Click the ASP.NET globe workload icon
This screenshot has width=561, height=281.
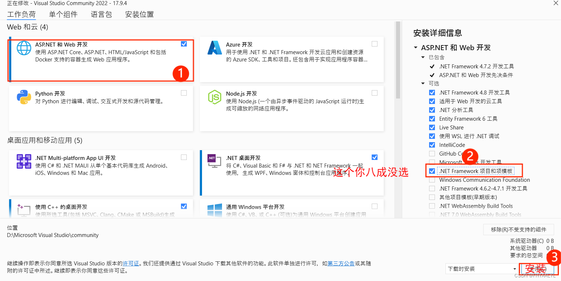click(24, 48)
